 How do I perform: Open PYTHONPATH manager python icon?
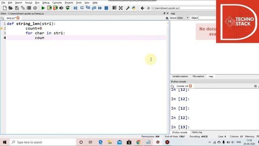coord(134,8)
